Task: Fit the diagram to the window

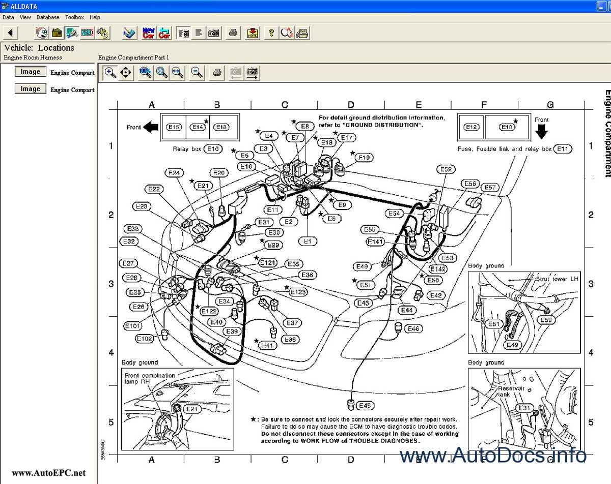Action: [161, 73]
